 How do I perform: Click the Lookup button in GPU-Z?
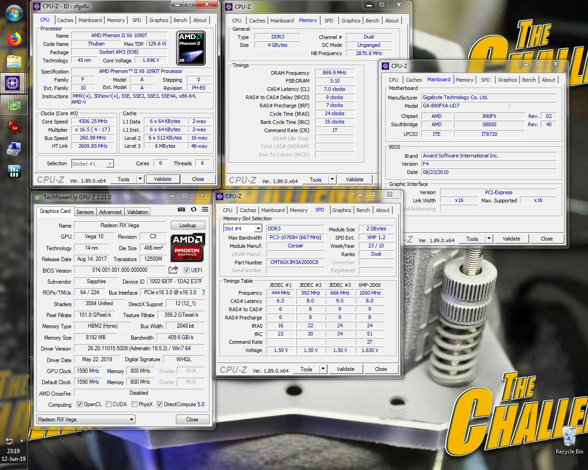[x=187, y=225]
